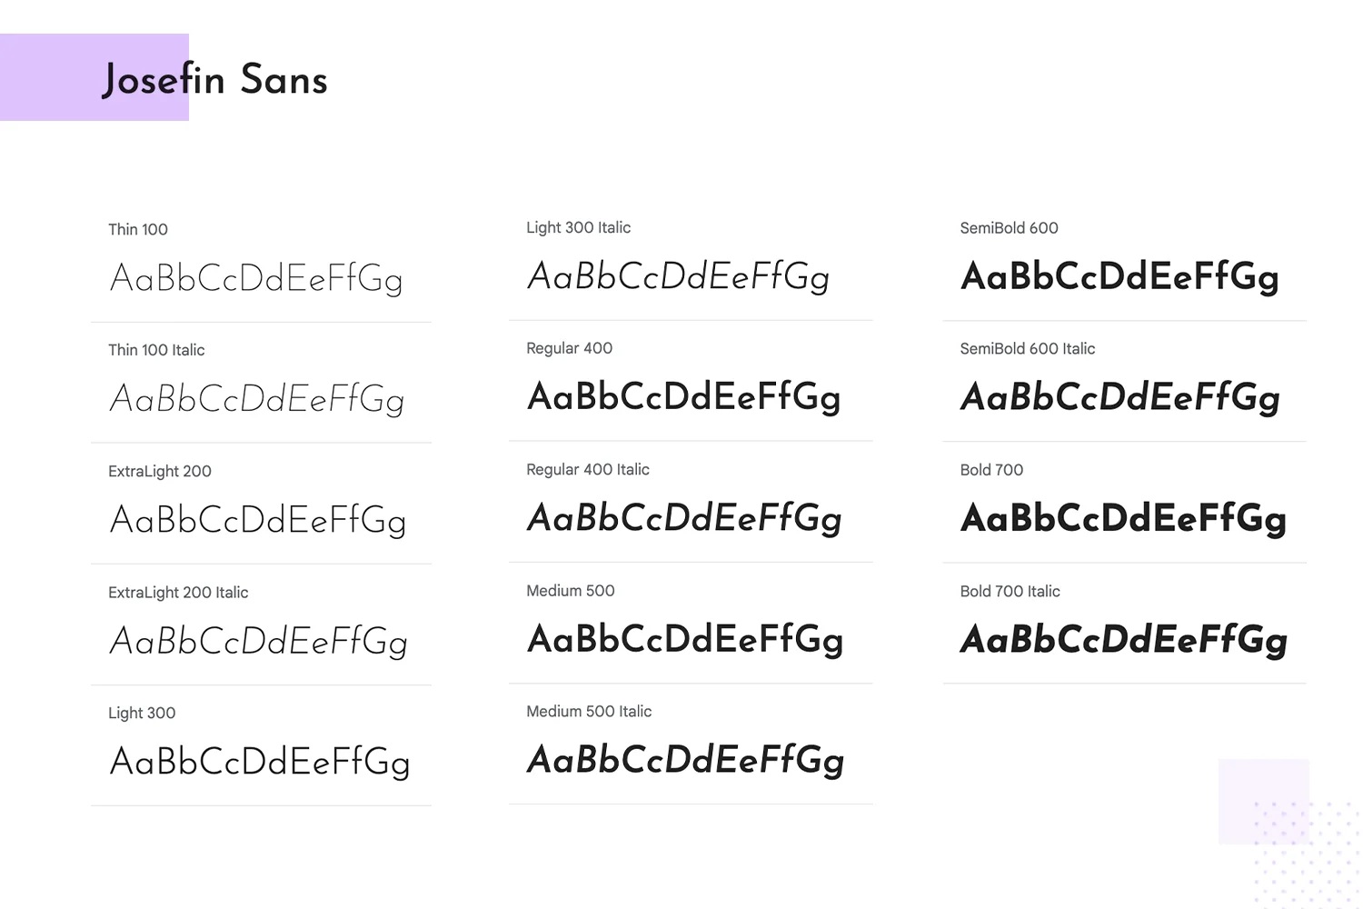This screenshot has height=909, width=1363.
Task: Choose the SemiBold 600 Italic sample
Action: pyautogui.click(x=1121, y=398)
